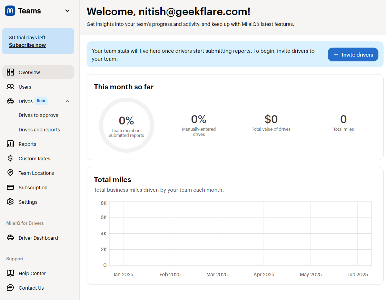Click the Custom Rates dollar icon
This screenshot has width=386, height=300.
[10, 158]
